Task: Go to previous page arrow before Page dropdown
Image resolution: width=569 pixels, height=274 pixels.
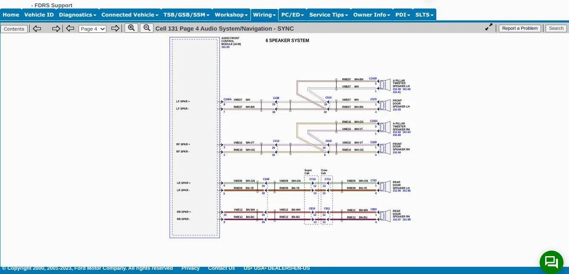Action: coord(70,28)
